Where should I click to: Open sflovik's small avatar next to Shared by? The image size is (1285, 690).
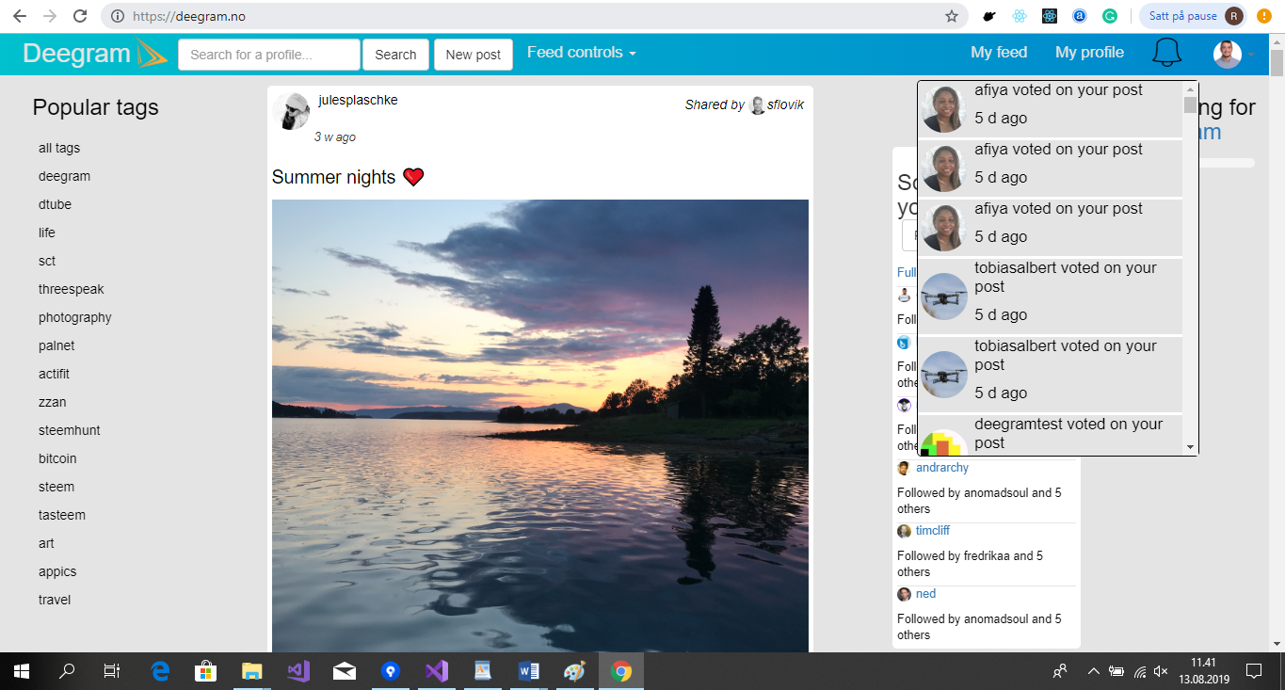click(757, 105)
